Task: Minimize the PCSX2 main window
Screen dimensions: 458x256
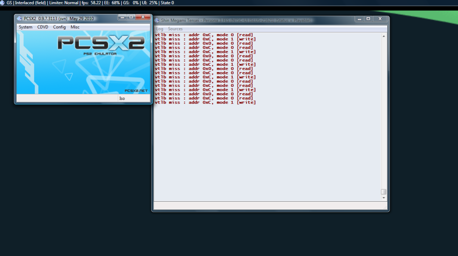Action: coord(122,17)
